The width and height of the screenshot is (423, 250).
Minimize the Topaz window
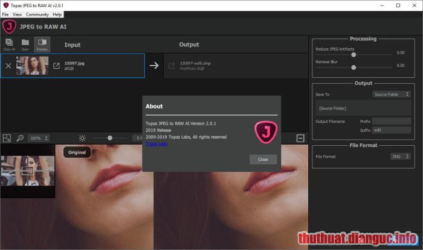[x=382, y=5]
